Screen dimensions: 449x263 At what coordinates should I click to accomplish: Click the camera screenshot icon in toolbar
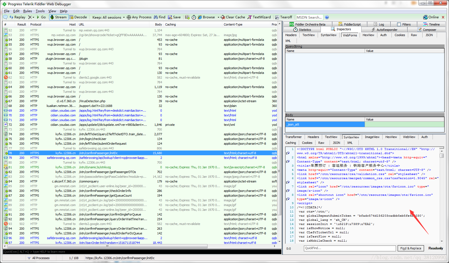(187, 17)
